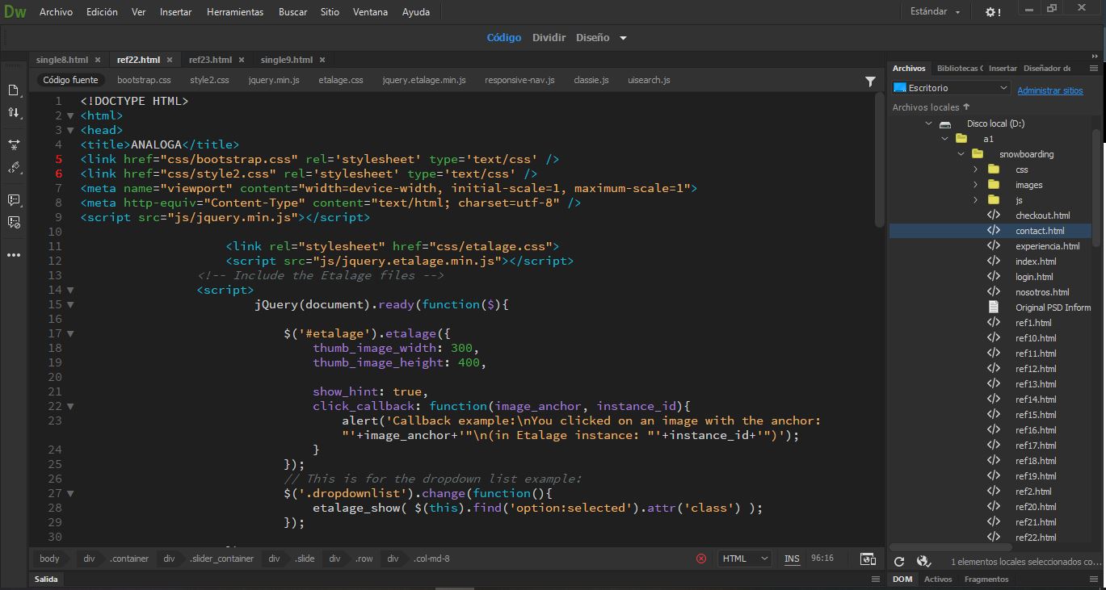Screen dimensions: 1106x590
Task: Click the Administrar sitios link
Action: pyautogui.click(x=1049, y=90)
